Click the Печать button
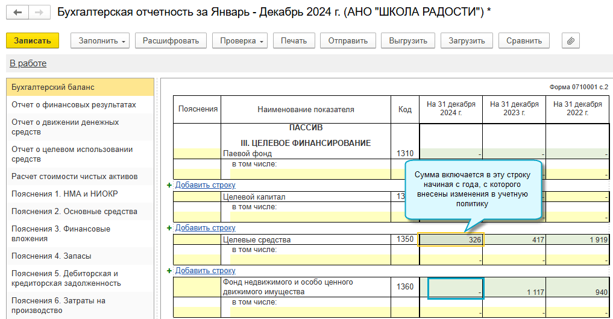The image size is (613, 319). point(294,40)
